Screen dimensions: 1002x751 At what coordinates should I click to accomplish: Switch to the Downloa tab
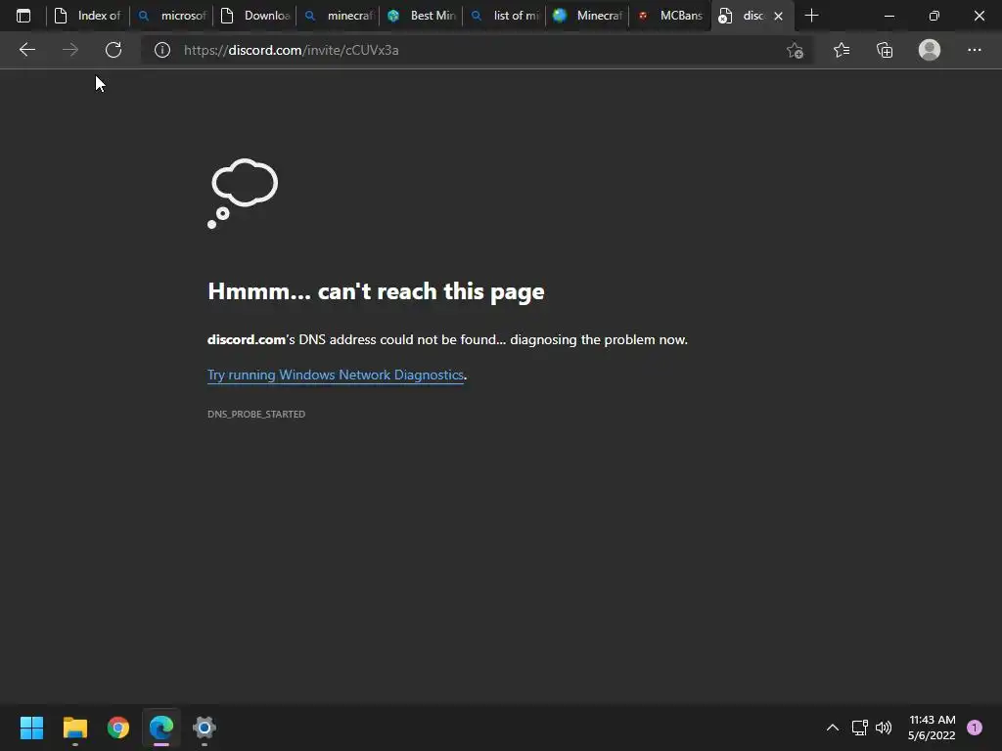(254, 16)
